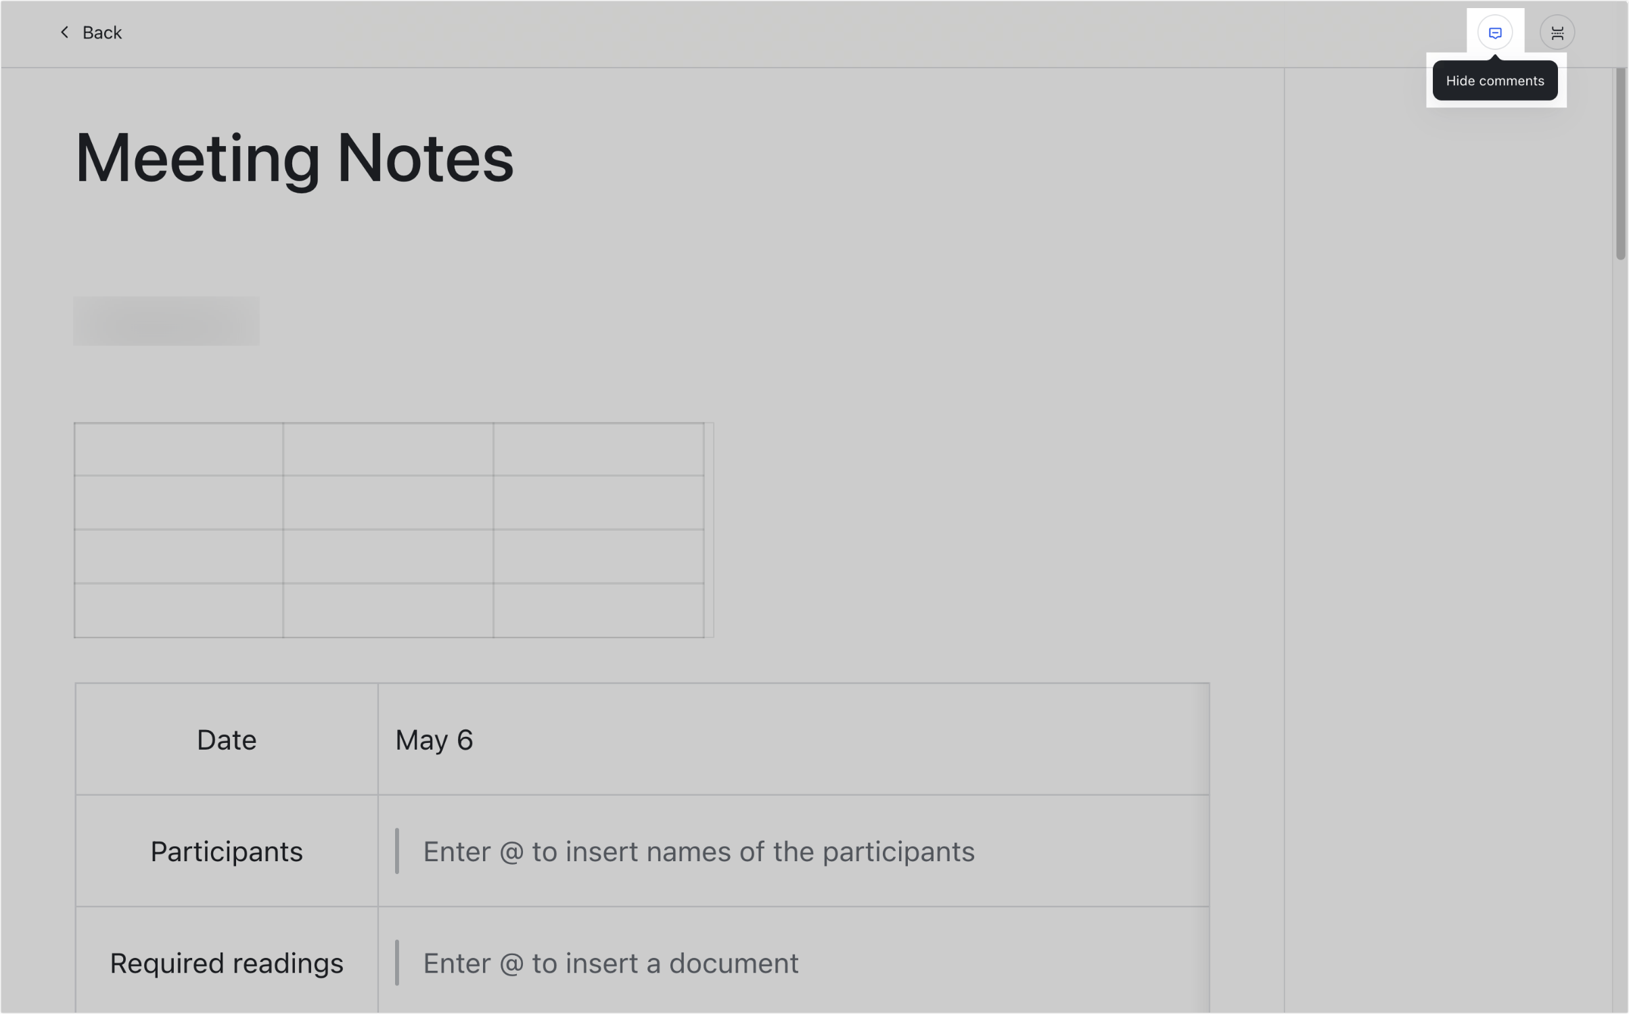The image size is (1629, 1014).
Task: Click the circular comment button above the tooltip
Action: point(1495,32)
